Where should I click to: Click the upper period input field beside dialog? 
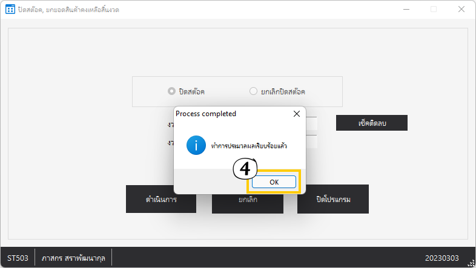[311, 123]
